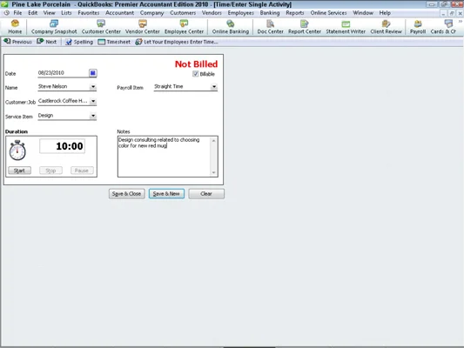Expand the Customer:Job dropdown

[93, 101]
